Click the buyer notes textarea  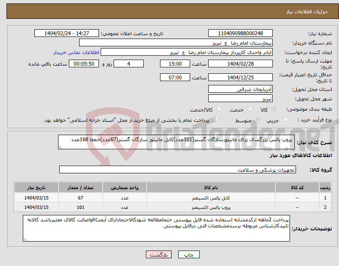click(x=156, y=228)
